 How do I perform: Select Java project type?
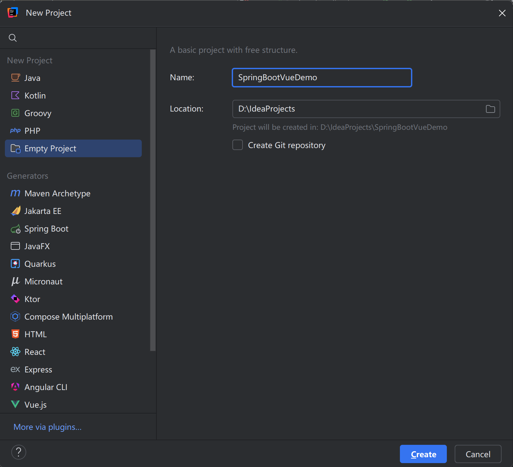(73, 78)
